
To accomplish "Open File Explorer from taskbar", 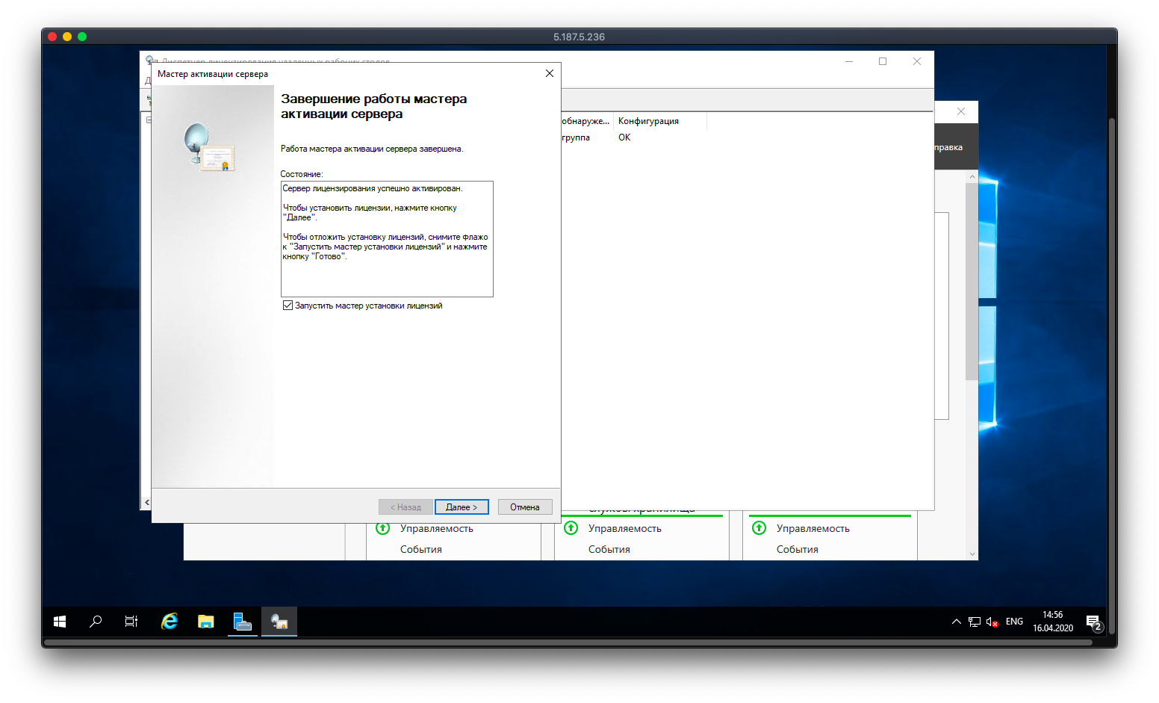I will [x=206, y=622].
